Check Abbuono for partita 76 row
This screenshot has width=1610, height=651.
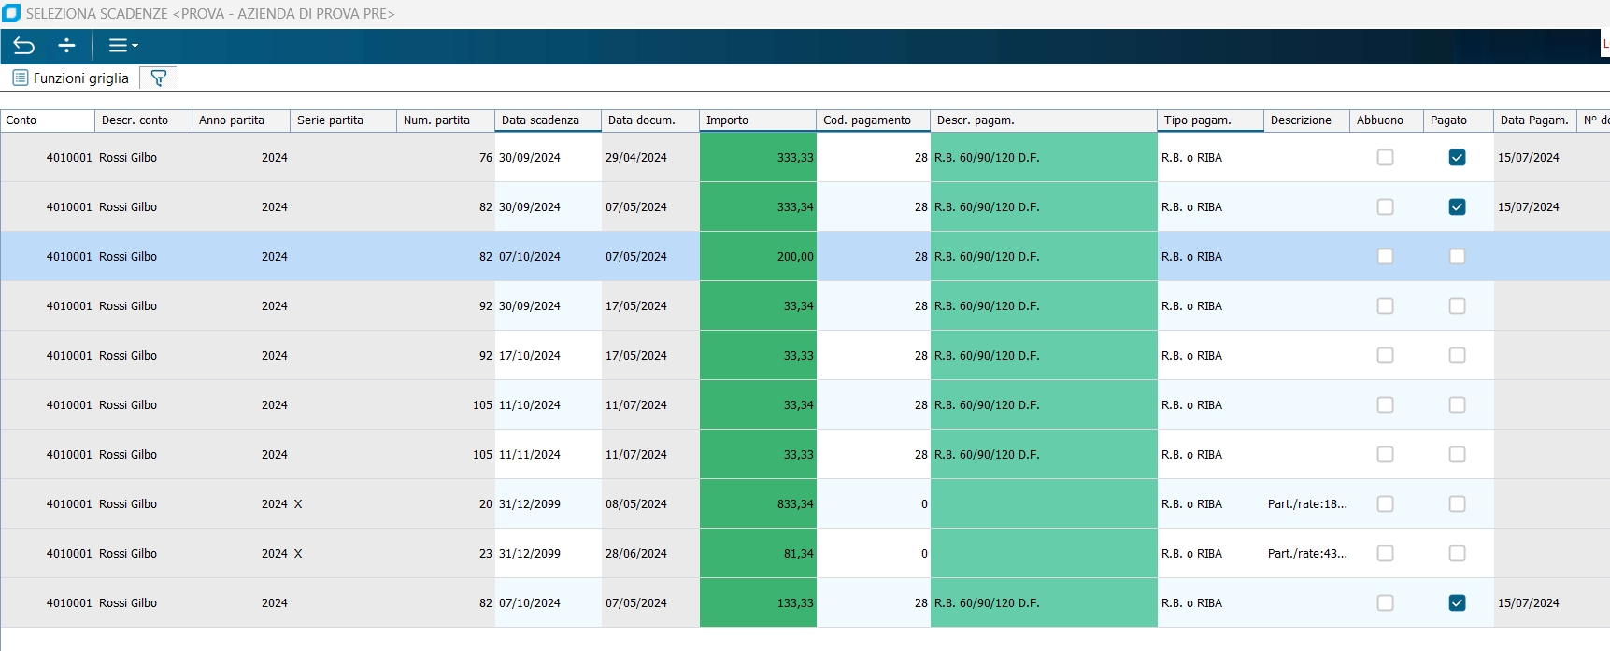pyautogui.click(x=1385, y=158)
